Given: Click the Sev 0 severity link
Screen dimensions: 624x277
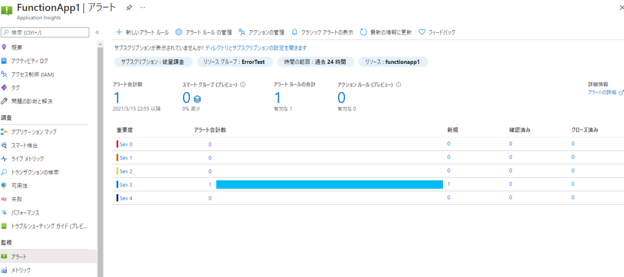Looking at the screenshot, I should coord(126,144).
